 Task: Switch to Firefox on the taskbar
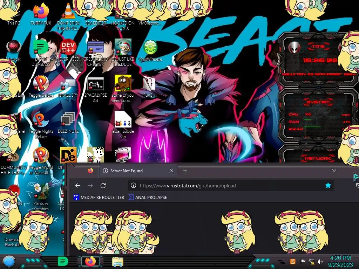pos(90,261)
